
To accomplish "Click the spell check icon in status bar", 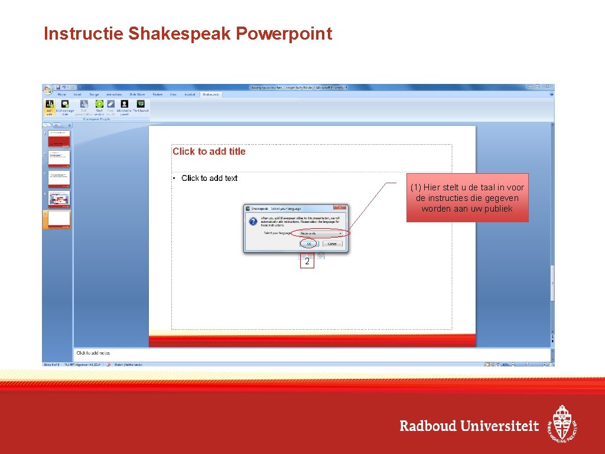I will tap(109, 364).
